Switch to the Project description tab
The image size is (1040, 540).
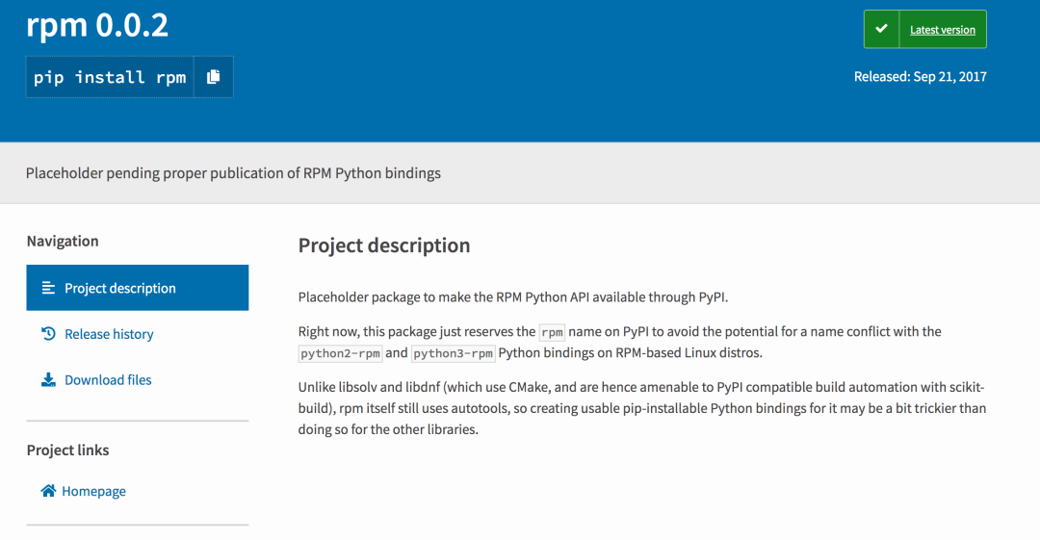pos(120,288)
